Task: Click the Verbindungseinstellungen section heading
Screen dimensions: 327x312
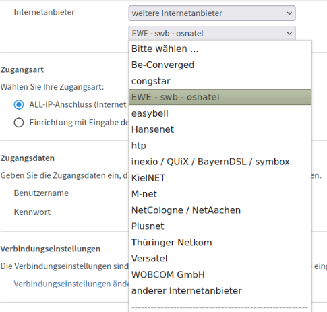Action: tap(51, 249)
